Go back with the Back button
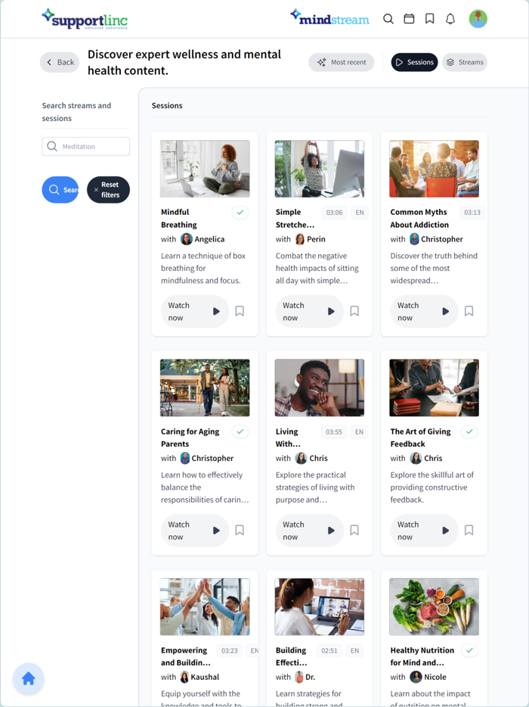529x707 pixels. (60, 62)
